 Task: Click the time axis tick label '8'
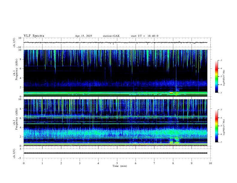click(x=173, y=163)
